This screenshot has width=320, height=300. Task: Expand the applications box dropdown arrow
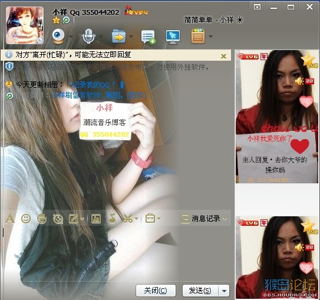[210, 37]
